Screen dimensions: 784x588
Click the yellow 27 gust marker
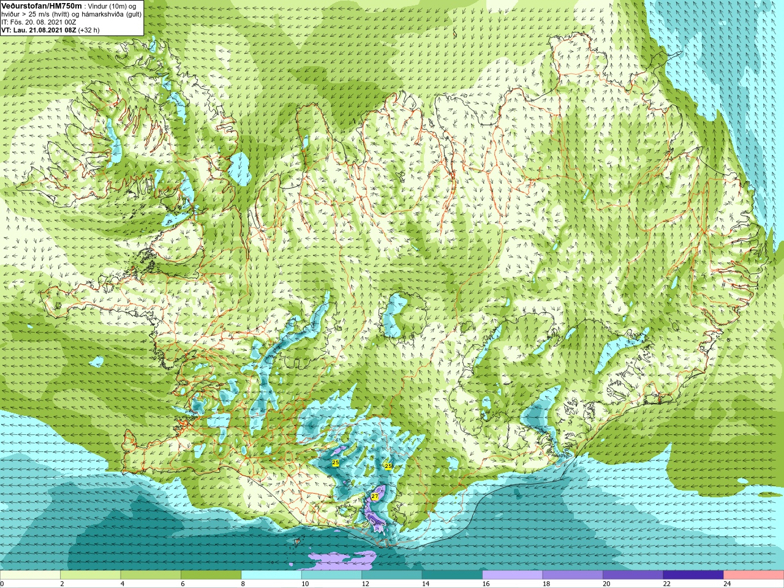[375, 497]
